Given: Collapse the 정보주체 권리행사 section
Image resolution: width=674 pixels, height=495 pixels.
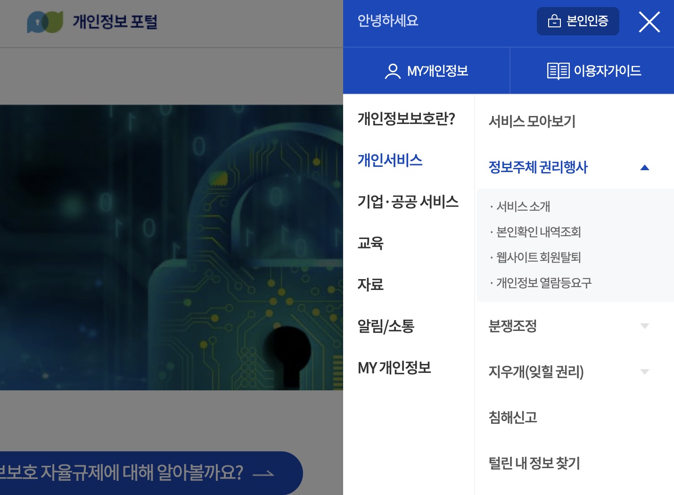Looking at the screenshot, I should click(x=645, y=167).
